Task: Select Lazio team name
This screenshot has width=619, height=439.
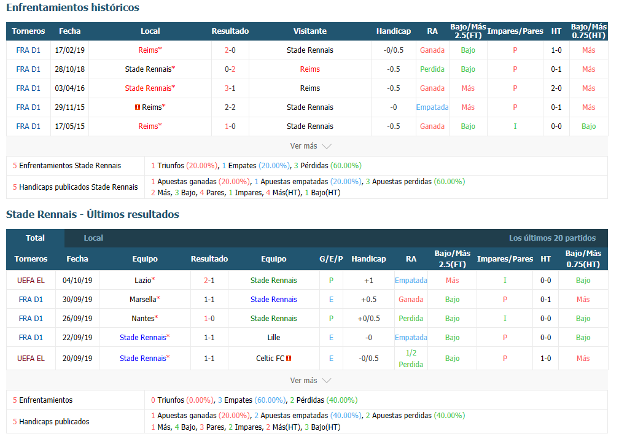Action: pyautogui.click(x=143, y=281)
